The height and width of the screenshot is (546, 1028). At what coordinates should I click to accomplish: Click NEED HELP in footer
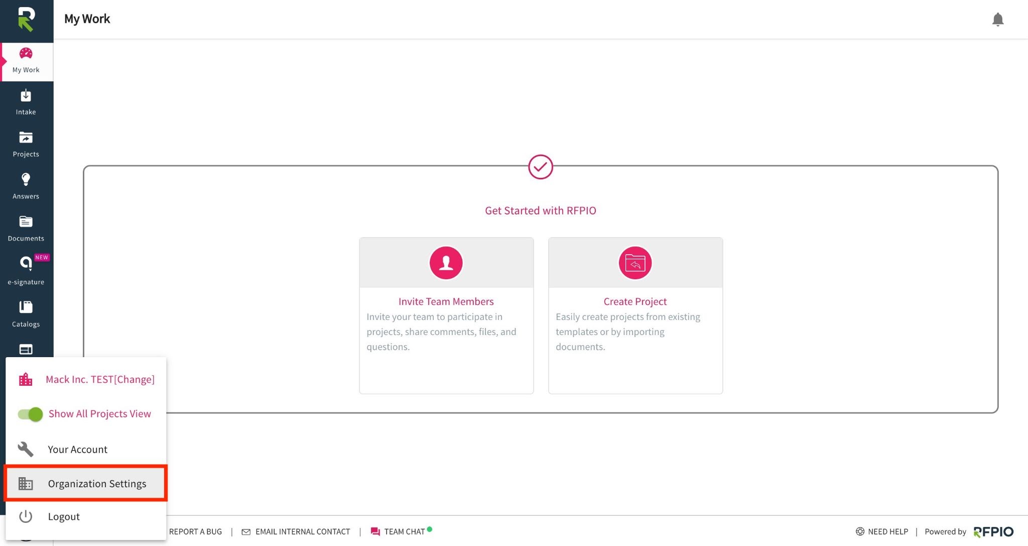[x=888, y=531]
